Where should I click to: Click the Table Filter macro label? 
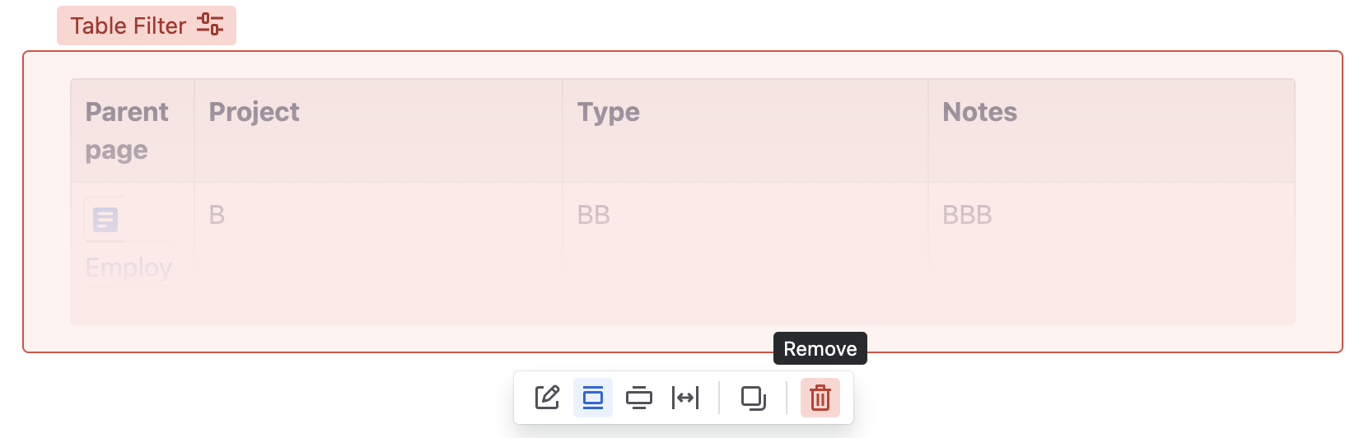[128, 26]
